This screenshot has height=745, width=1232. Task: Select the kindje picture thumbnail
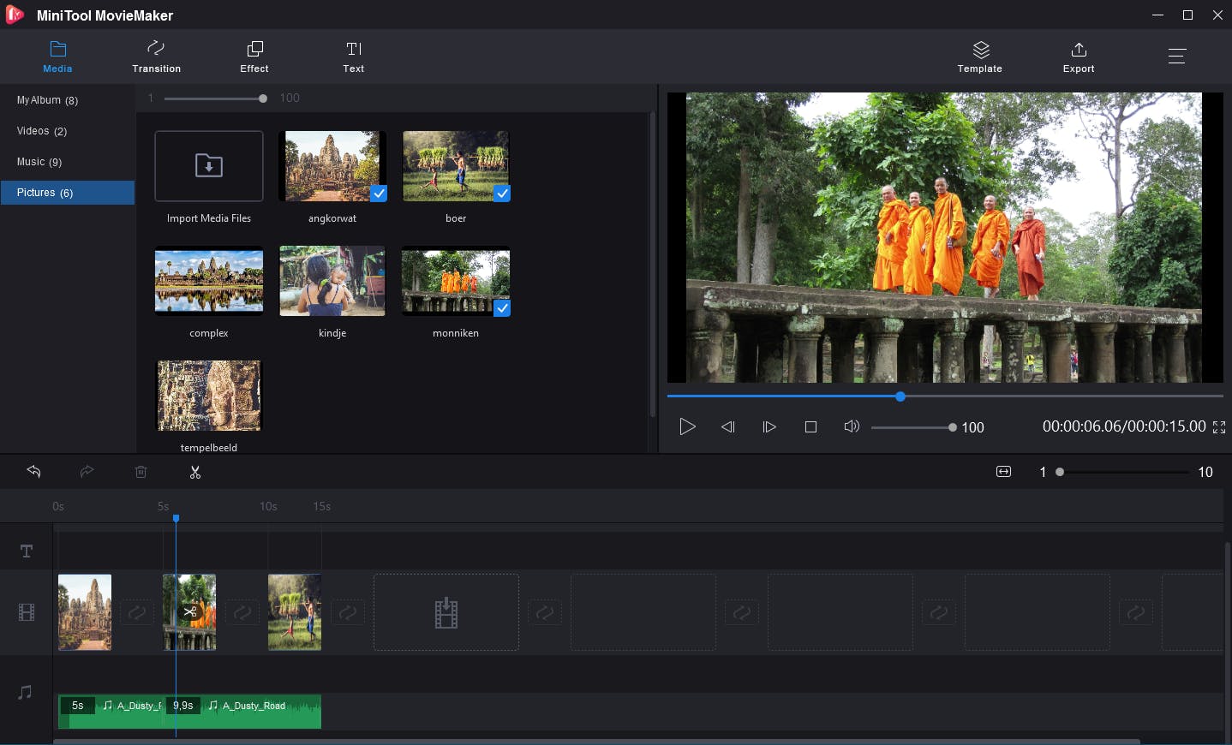(x=332, y=281)
